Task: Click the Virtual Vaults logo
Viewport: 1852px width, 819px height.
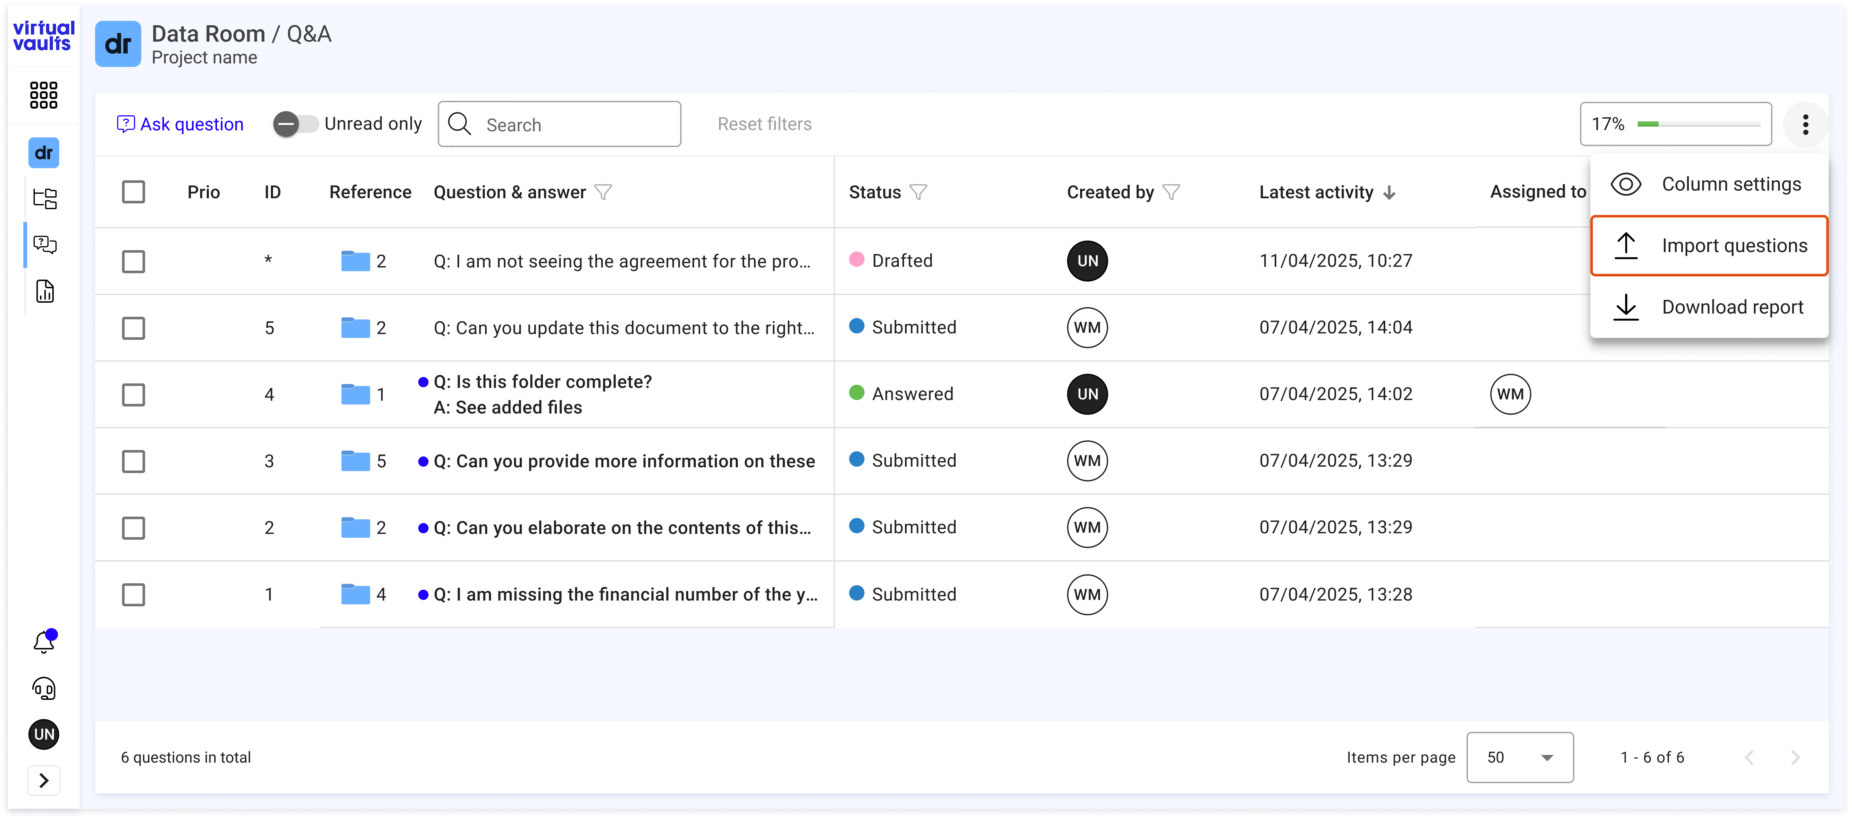Action: click(44, 36)
